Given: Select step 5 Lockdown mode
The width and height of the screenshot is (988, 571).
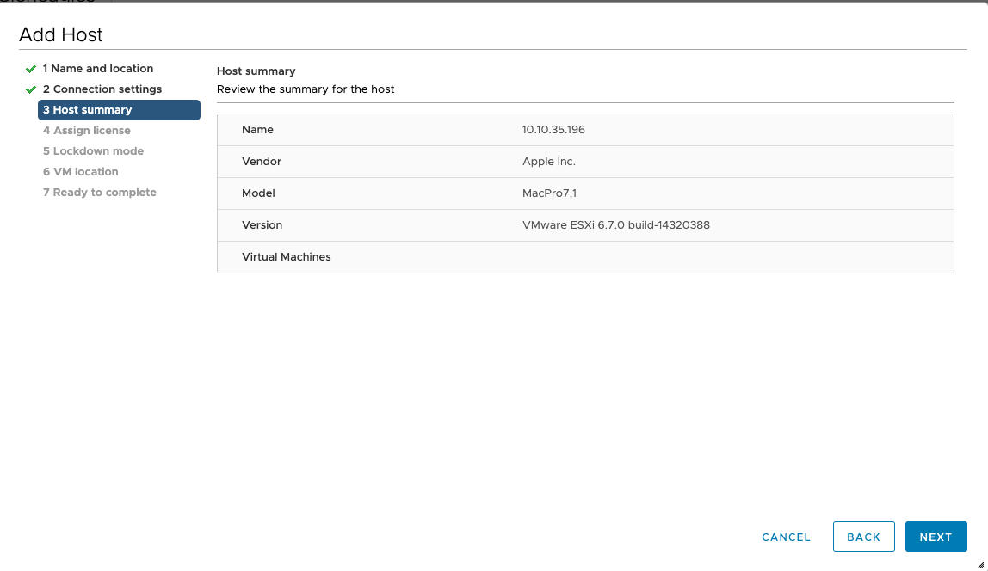Looking at the screenshot, I should point(93,151).
